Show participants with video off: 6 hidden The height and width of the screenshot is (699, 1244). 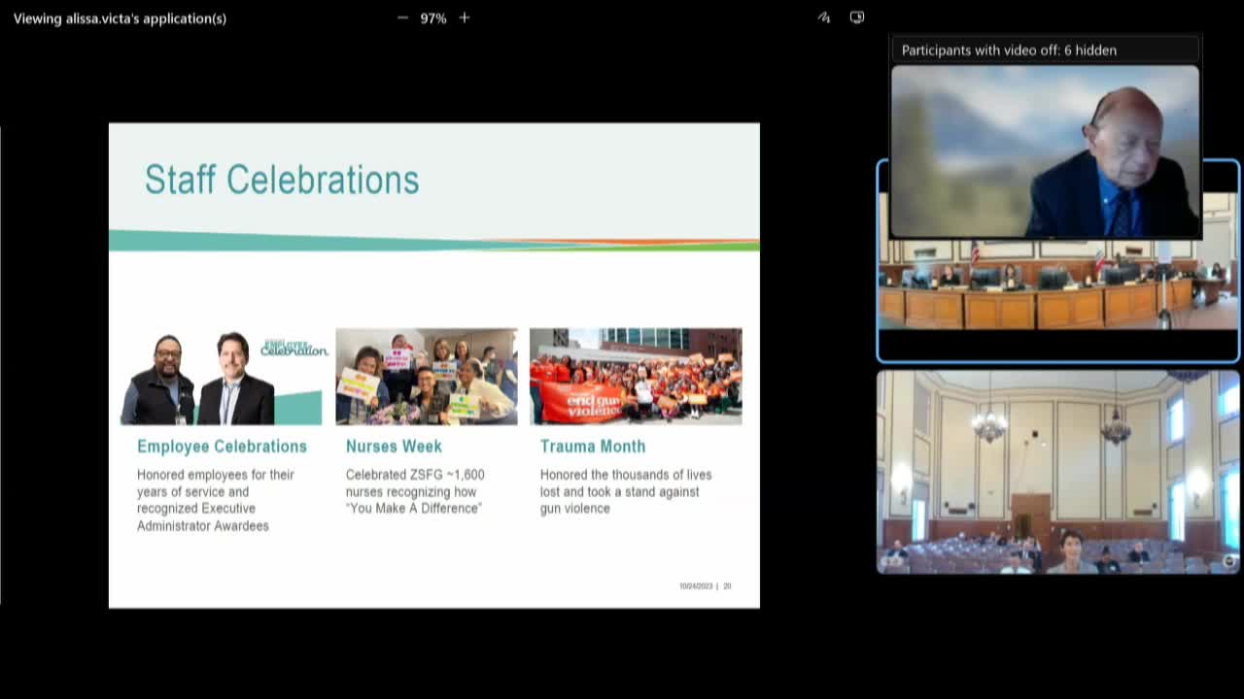pyautogui.click(x=1045, y=50)
